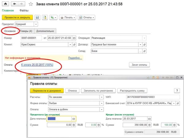
Task: Click the help question mark button
Action: (x=176, y=90)
